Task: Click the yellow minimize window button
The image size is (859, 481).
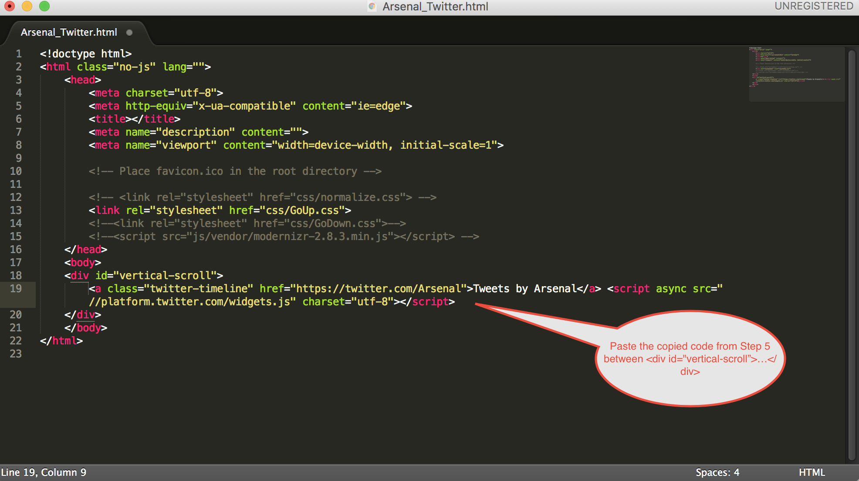Action: click(x=27, y=6)
